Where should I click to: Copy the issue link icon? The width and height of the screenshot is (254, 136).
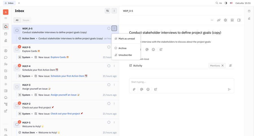point(219,20)
